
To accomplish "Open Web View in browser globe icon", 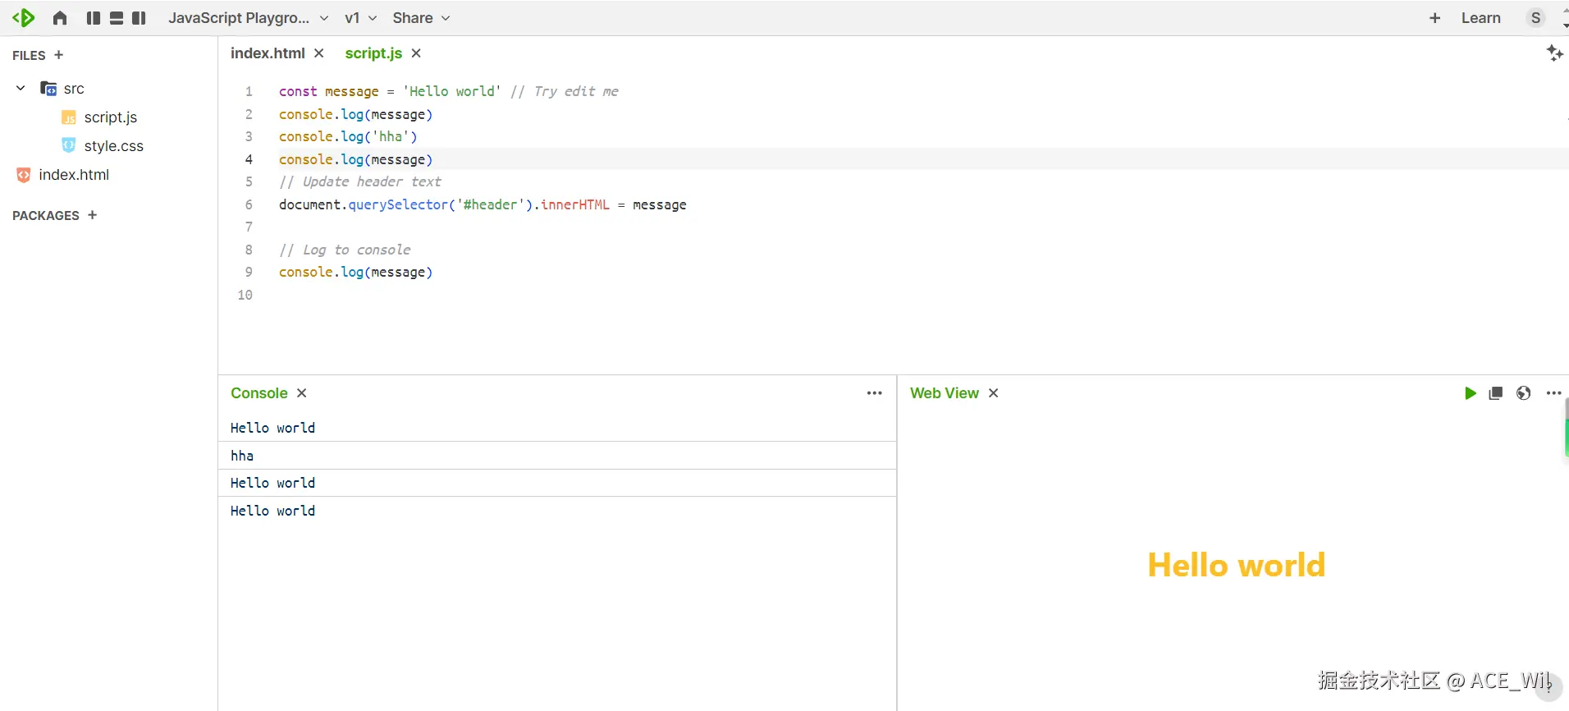I will [x=1524, y=393].
